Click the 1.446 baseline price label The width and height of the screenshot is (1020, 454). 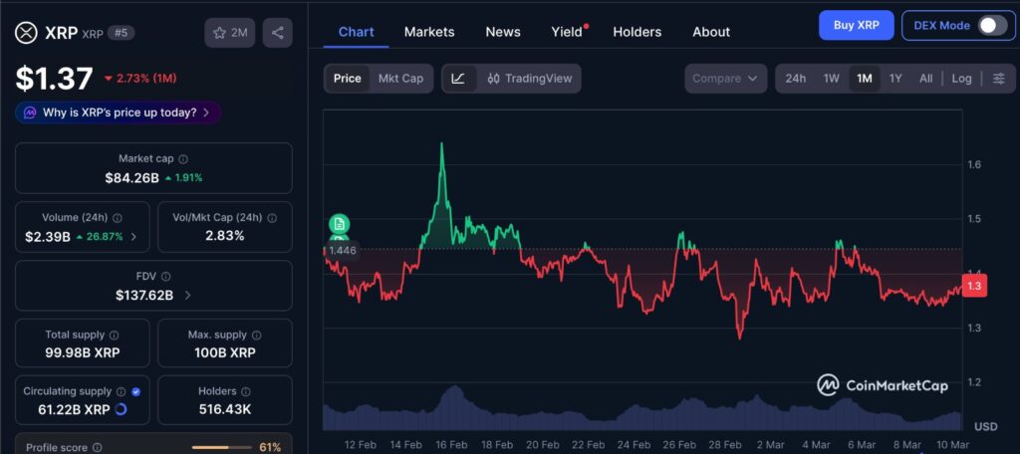[343, 251]
